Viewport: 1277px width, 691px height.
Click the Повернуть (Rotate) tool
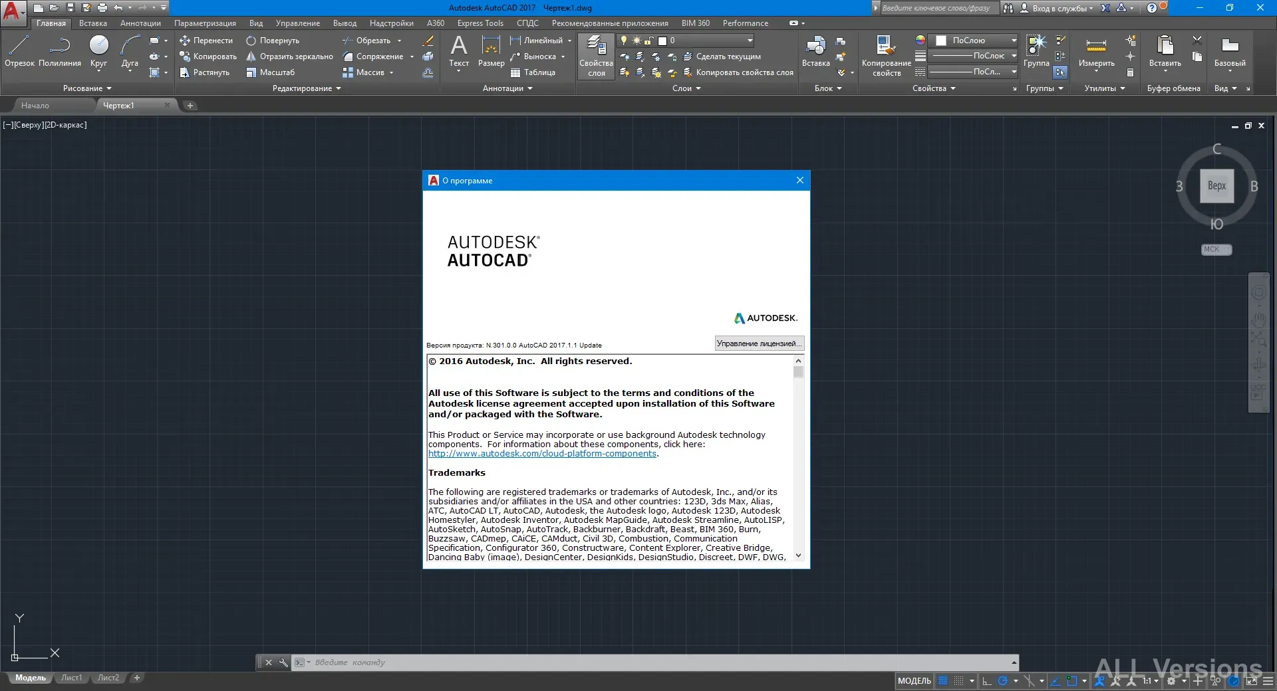pos(273,41)
